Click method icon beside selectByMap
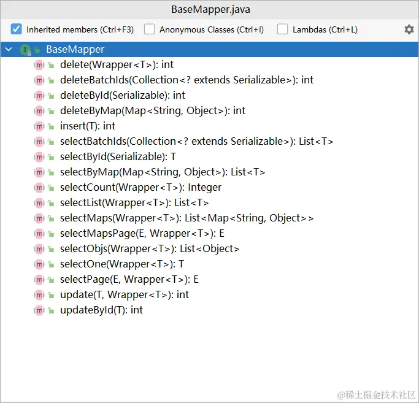Viewport: 419px width, 403px height. click(x=39, y=172)
